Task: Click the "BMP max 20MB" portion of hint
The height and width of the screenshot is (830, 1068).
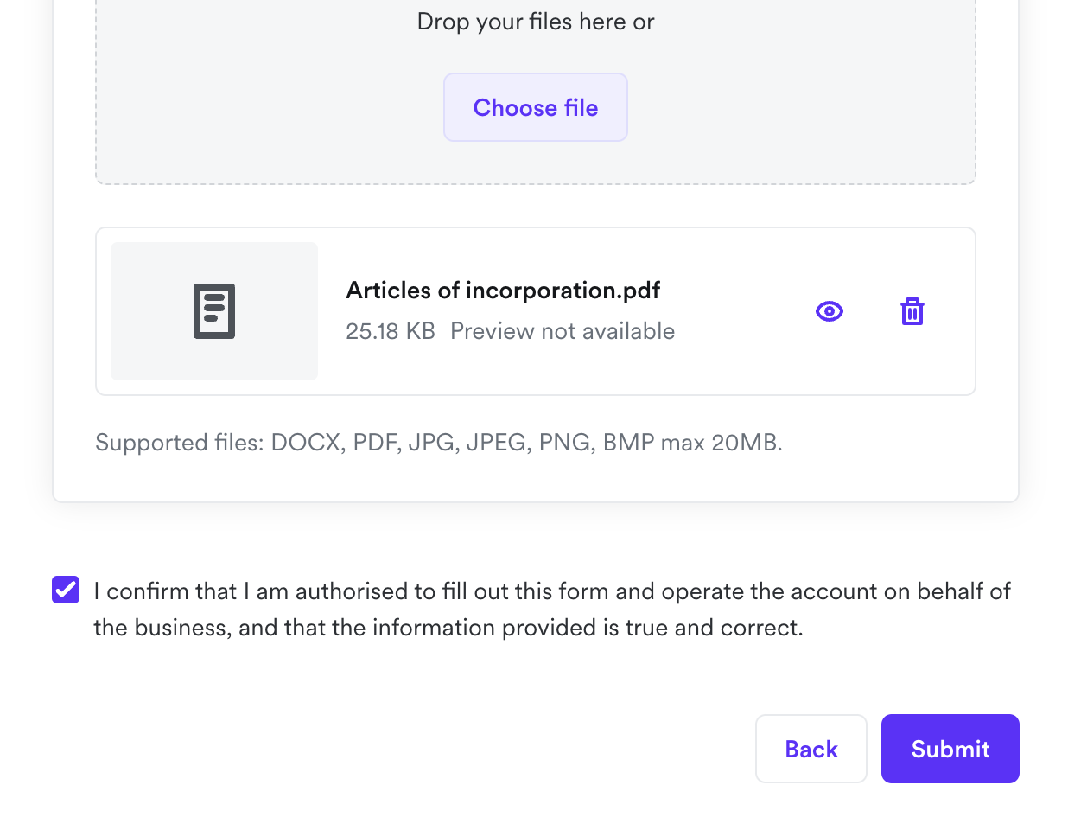Action: [692, 443]
